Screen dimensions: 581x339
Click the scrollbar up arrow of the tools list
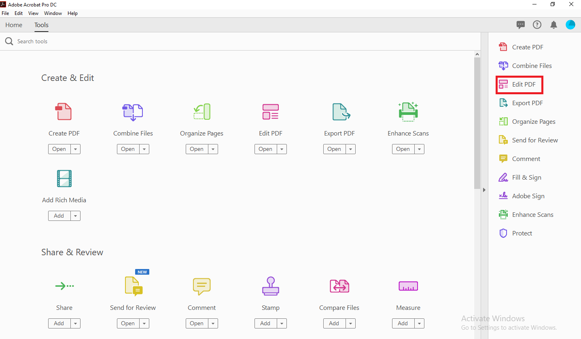point(477,54)
